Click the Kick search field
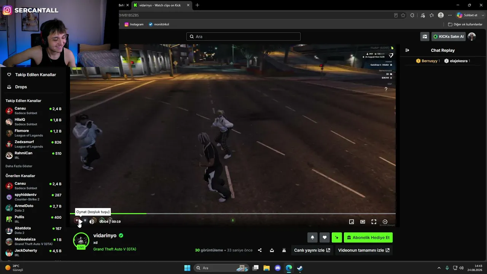Image resolution: width=487 pixels, height=274 pixels. pyautogui.click(x=243, y=37)
